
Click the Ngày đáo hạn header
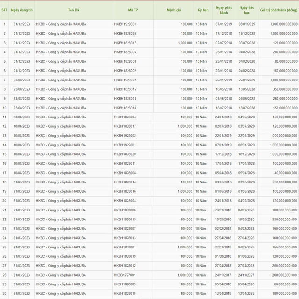pyautogui.click(x=246, y=10)
